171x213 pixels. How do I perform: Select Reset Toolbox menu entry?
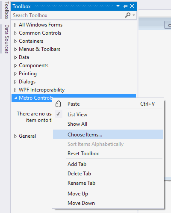(x=108, y=154)
